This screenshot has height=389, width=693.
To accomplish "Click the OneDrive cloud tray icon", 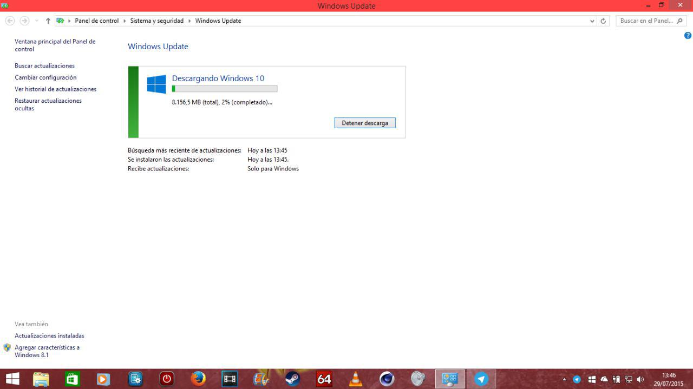I will (x=604, y=379).
